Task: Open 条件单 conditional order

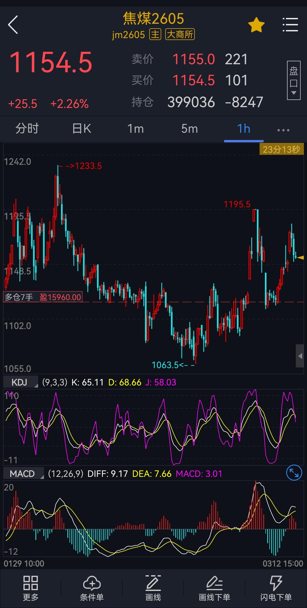Action: click(92, 588)
